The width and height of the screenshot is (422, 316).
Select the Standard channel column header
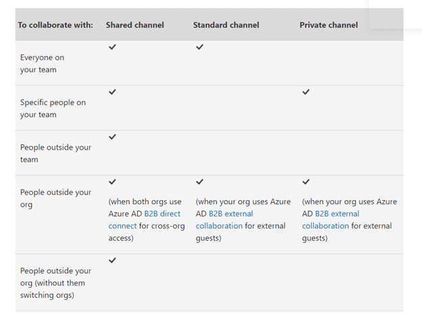click(x=226, y=25)
